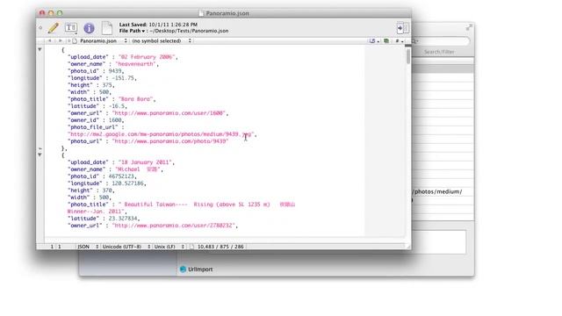The image size is (562, 316).
Task: Open the File Path dropdown
Action: point(132,31)
